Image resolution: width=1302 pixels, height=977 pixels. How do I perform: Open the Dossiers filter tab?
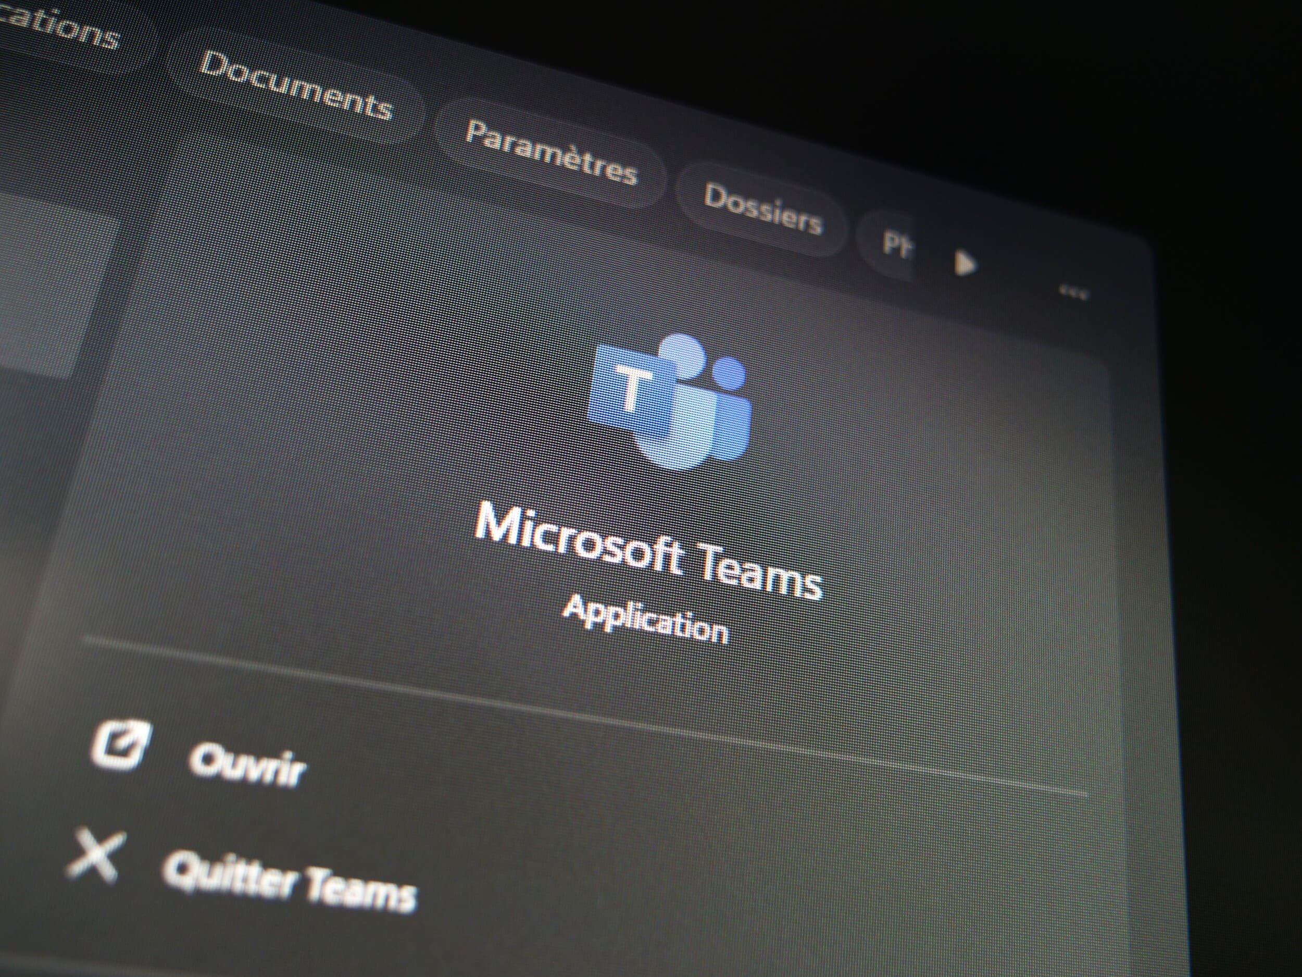762,209
